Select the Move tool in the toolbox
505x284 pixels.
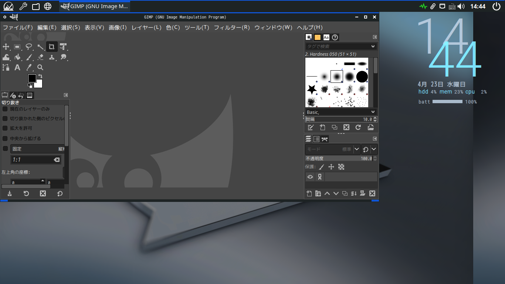[6, 47]
